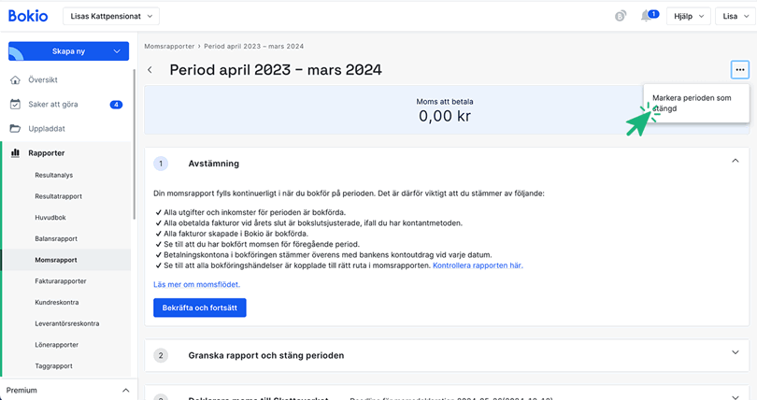Open the Läs mer om momsflödet link
Viewport: 757px width, 400px height.
196,284
